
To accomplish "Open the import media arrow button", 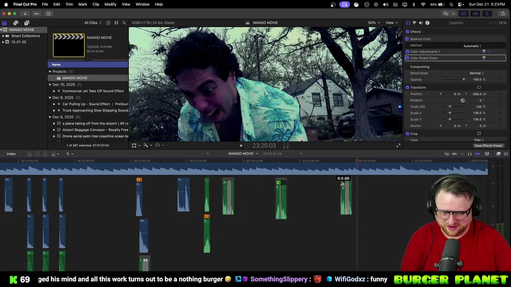I will coord(25,14).
